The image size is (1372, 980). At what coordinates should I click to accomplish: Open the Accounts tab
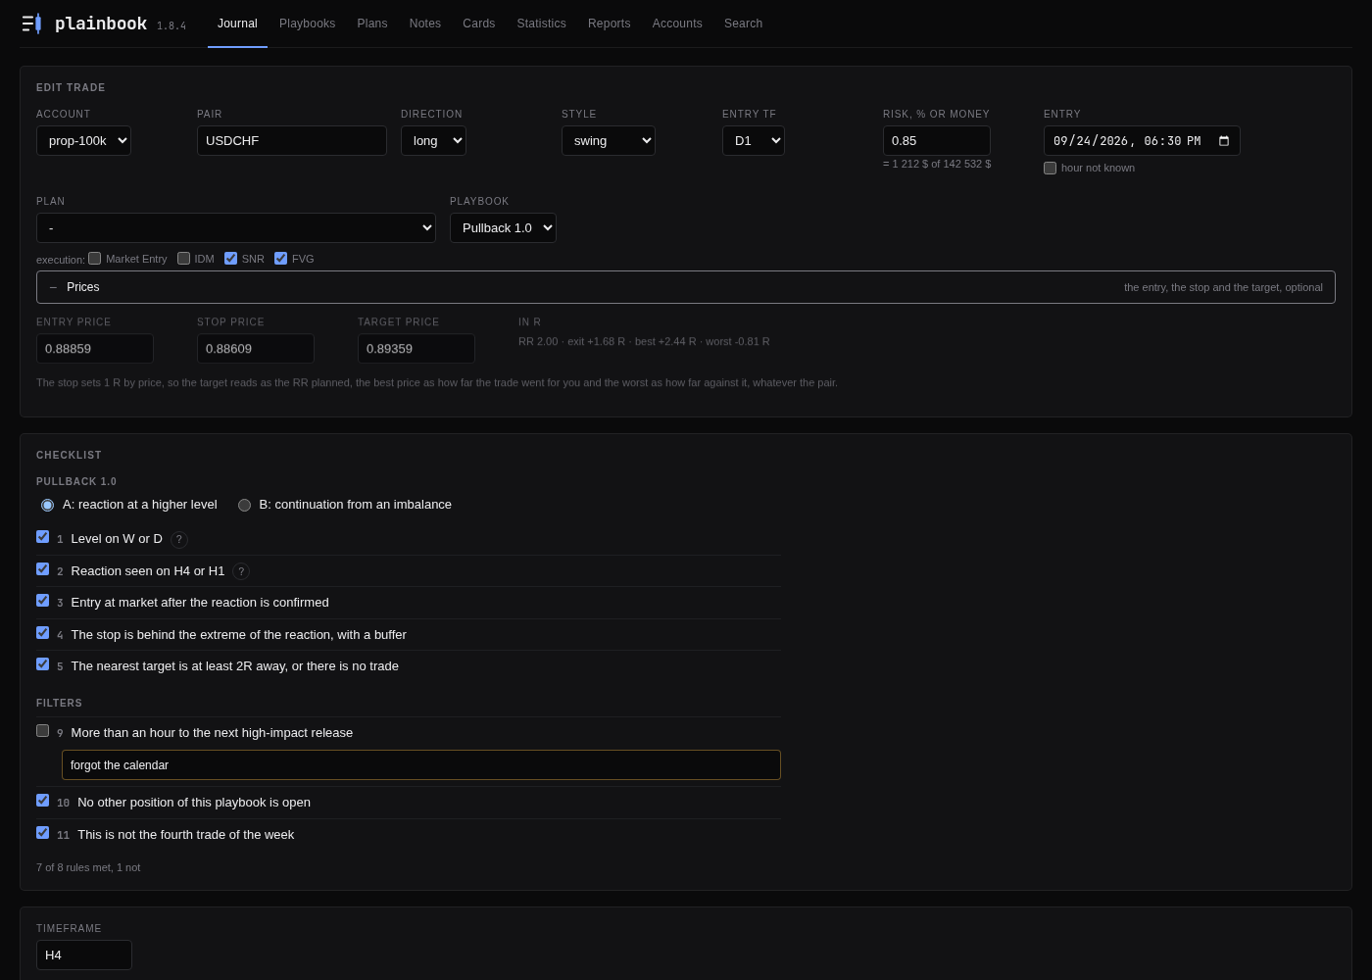pos(677,24)
